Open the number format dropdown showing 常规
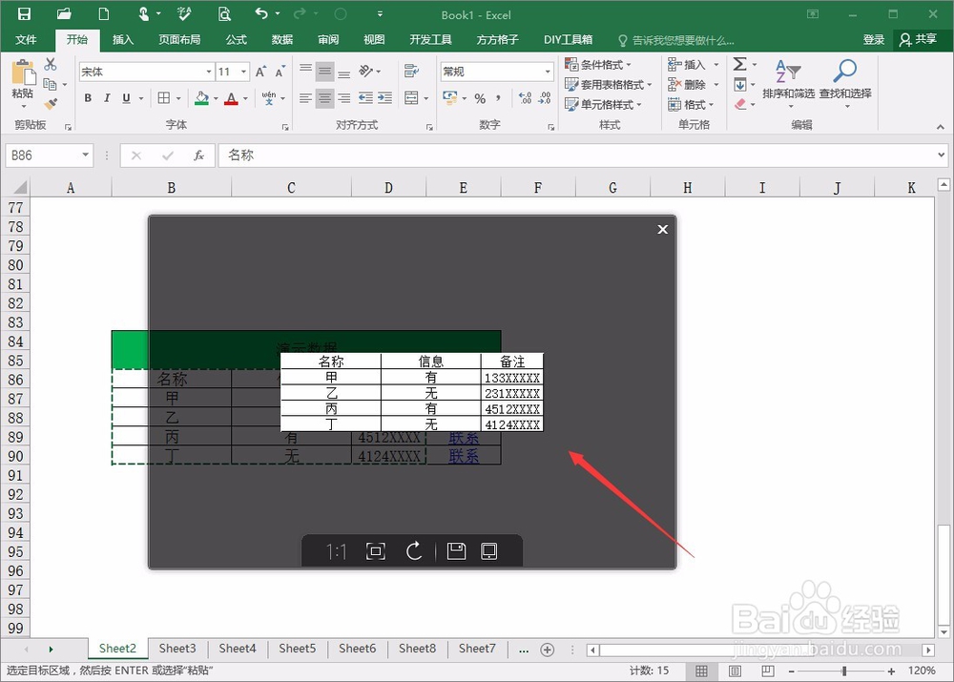The width and height of the screenshot is (954, 682). pyautogui.click(x=548, y=72)
